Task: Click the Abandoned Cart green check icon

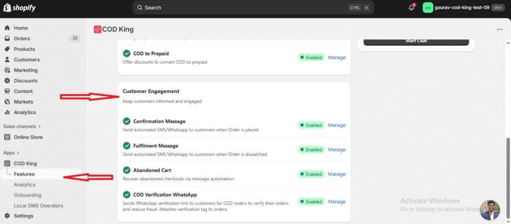Action: [x=127, y=170]
